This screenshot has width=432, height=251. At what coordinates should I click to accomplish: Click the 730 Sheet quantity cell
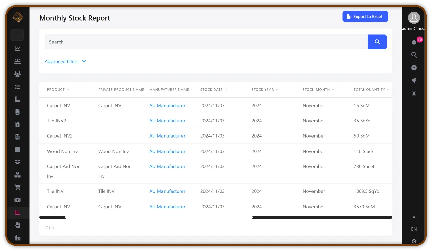364,166
